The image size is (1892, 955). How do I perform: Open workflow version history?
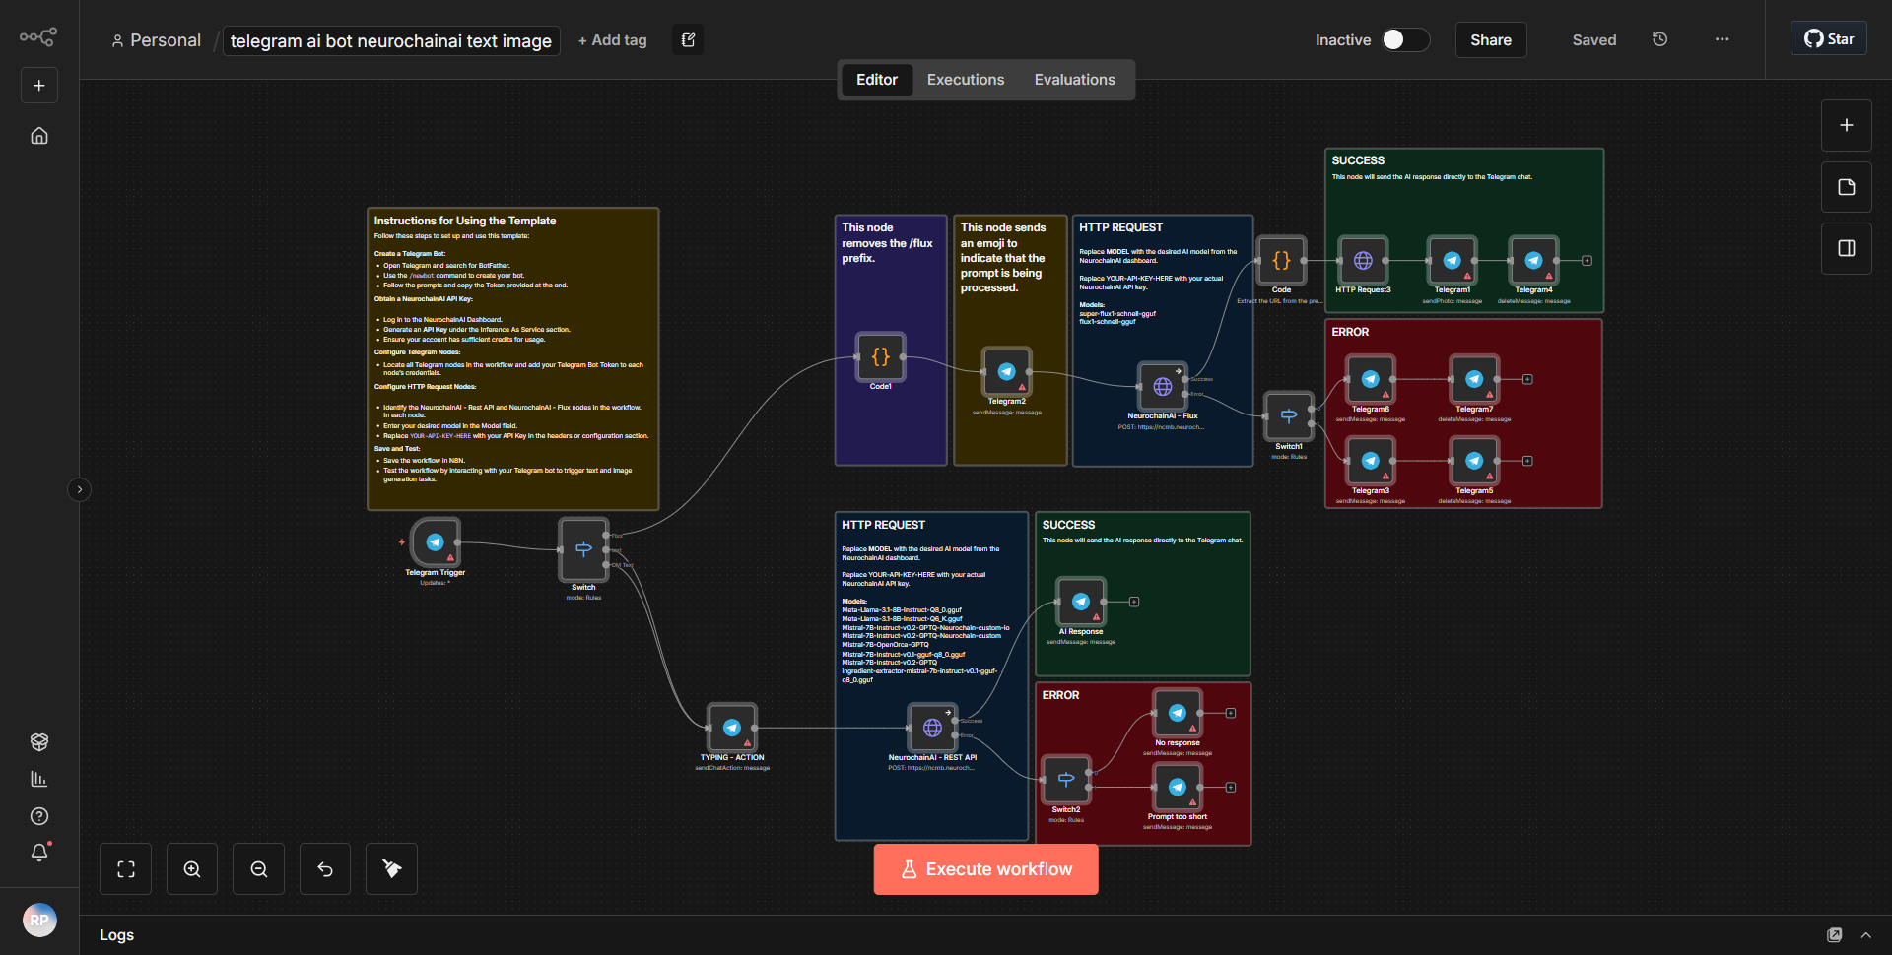point(1659,39)
